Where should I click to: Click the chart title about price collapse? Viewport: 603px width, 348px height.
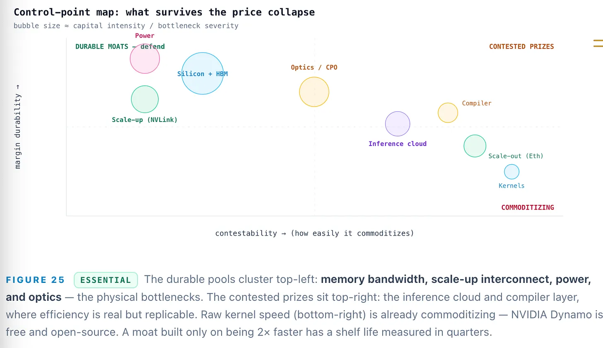[x=164, y=12]
